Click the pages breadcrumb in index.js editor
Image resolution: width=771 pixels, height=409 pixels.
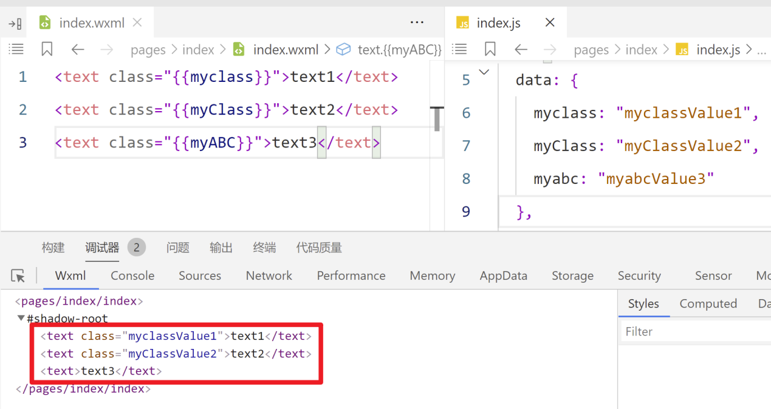pyautogui.click(x=591, y=50)
